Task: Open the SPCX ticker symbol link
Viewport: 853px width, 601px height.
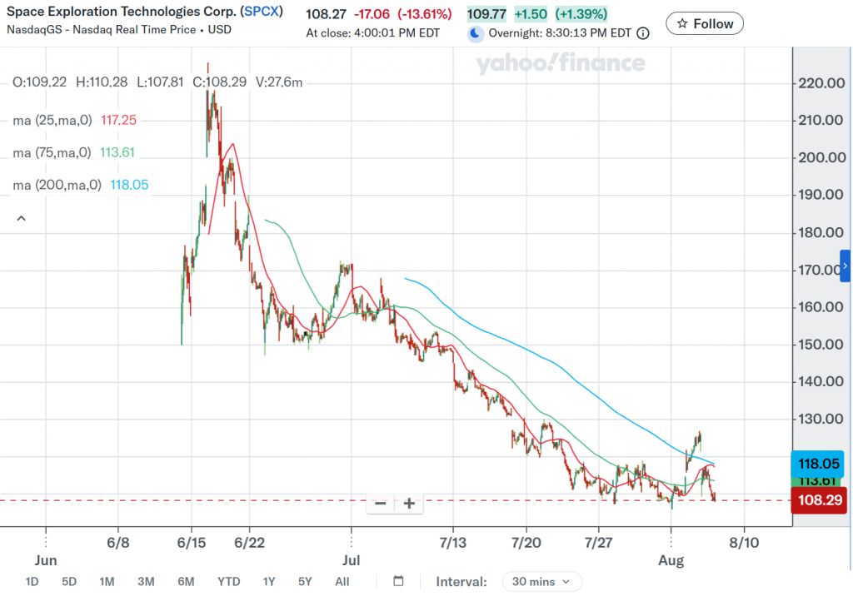Action: coord(262,12)
